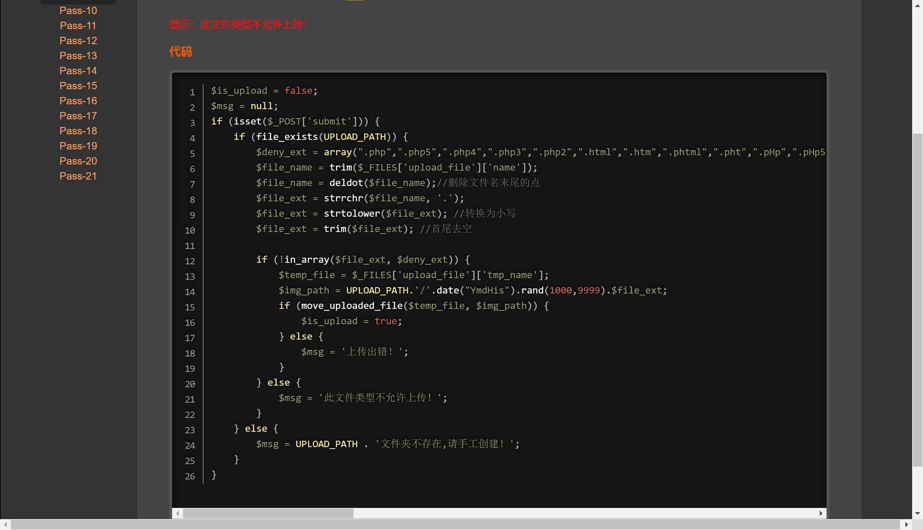923x530 pixels.
Task: Select Pass-21 from the sidebar list
Action: point(78,176)
